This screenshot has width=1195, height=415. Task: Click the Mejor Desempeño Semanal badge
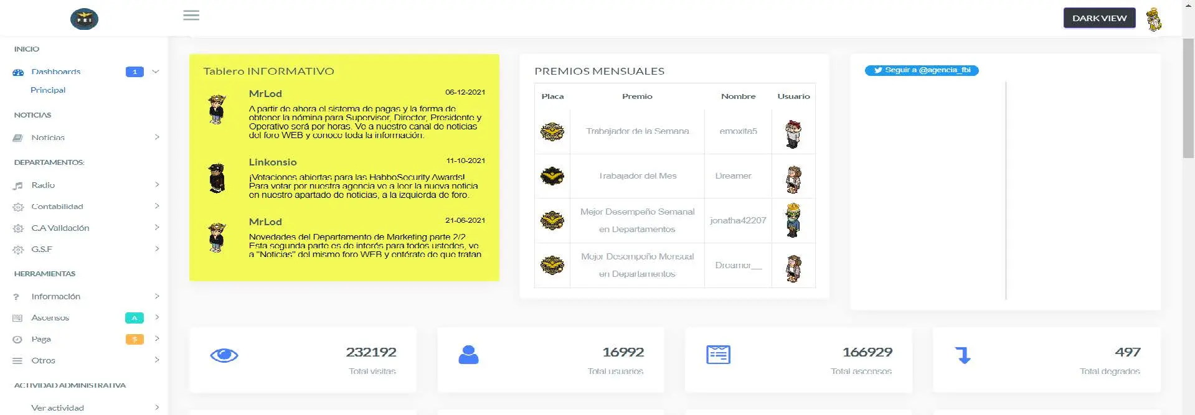(x=552, y=220)
